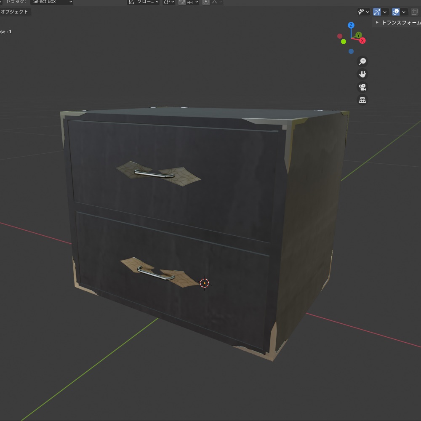Click the hand icon to pan the view
Image resolution: width=421 pixels, height=421 pixels.
(x=362, y=74)
